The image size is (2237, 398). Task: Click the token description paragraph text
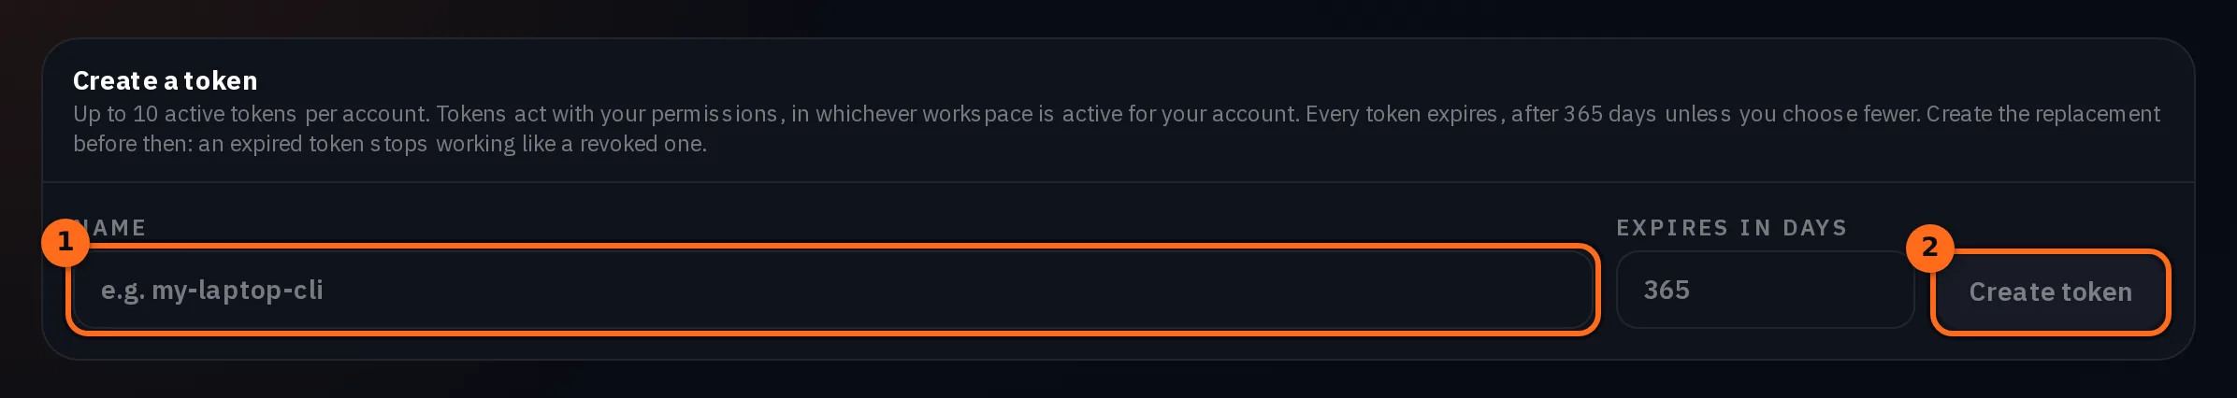tap(1117, 129)
